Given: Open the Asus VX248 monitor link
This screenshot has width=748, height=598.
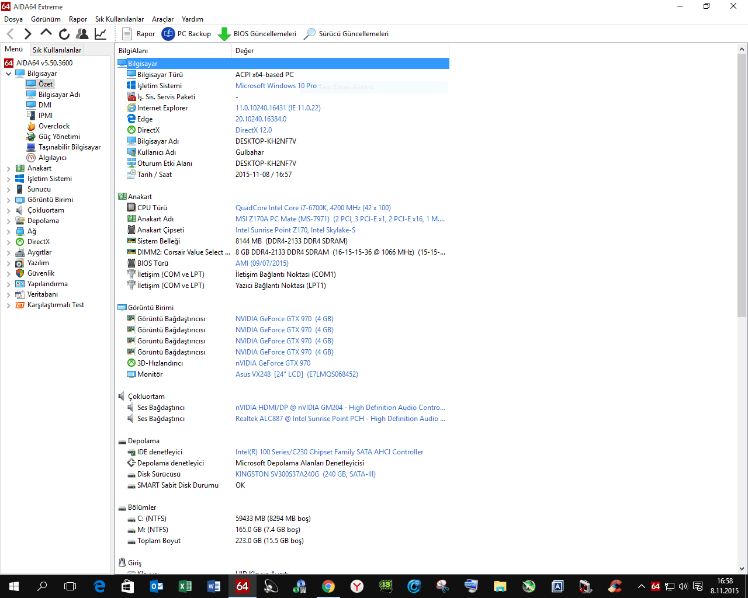Looking at the screenshot, I should click(297, 374).
